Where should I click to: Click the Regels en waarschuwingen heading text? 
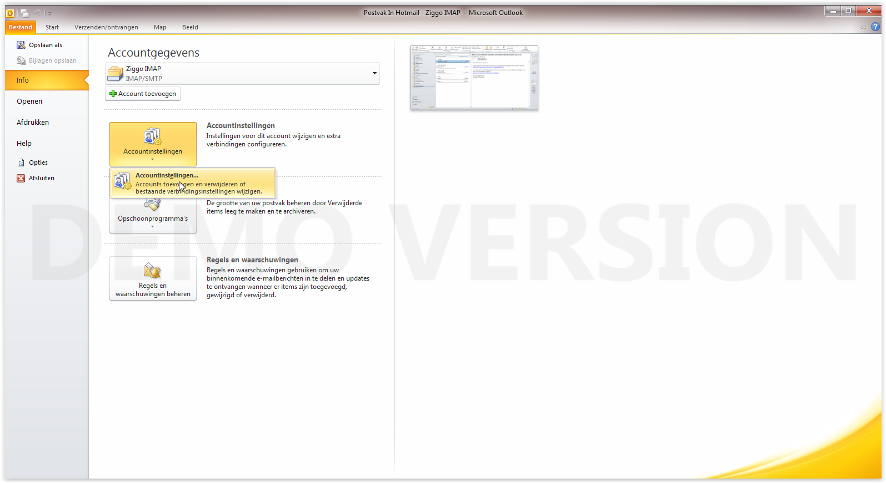pyautogui.click(x=252, y=260)
